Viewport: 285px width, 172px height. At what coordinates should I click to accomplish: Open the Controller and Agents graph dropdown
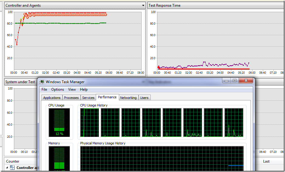143,5
